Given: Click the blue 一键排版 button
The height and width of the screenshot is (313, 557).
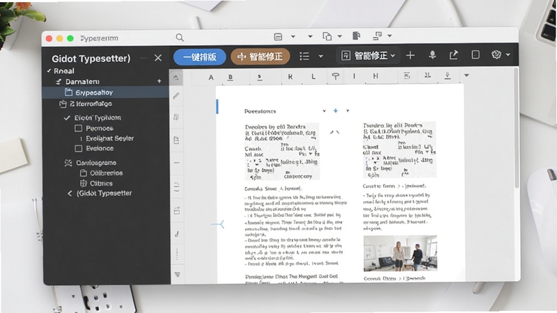Looking at the screenshot, I should pyautogui.click(x=200, y=57).
